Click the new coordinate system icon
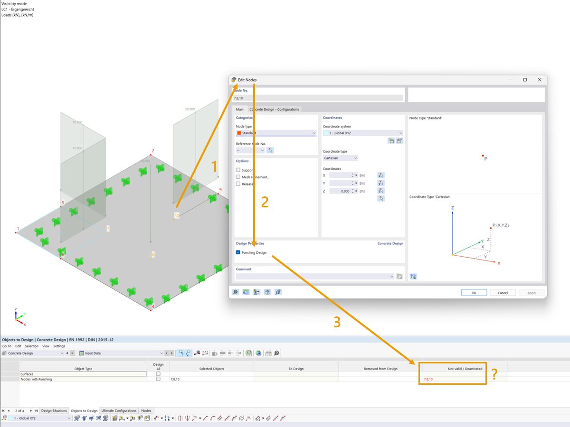570x427 pixels. point(391,140)
